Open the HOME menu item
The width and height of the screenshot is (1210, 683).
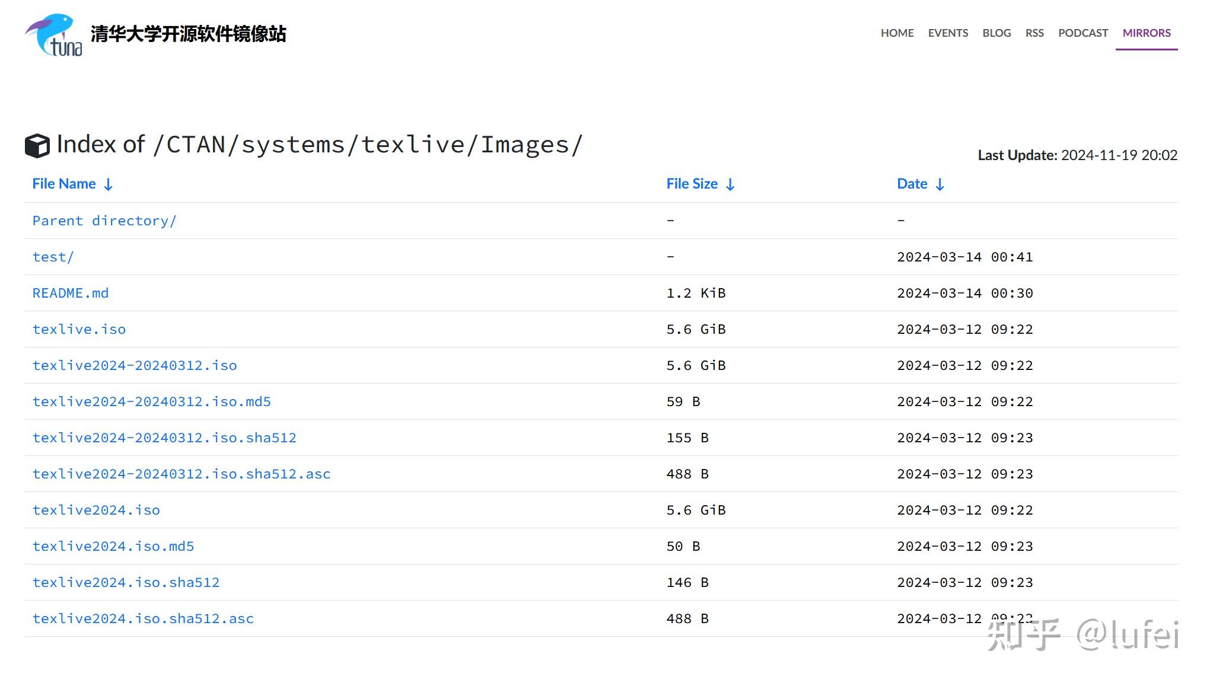897,33
